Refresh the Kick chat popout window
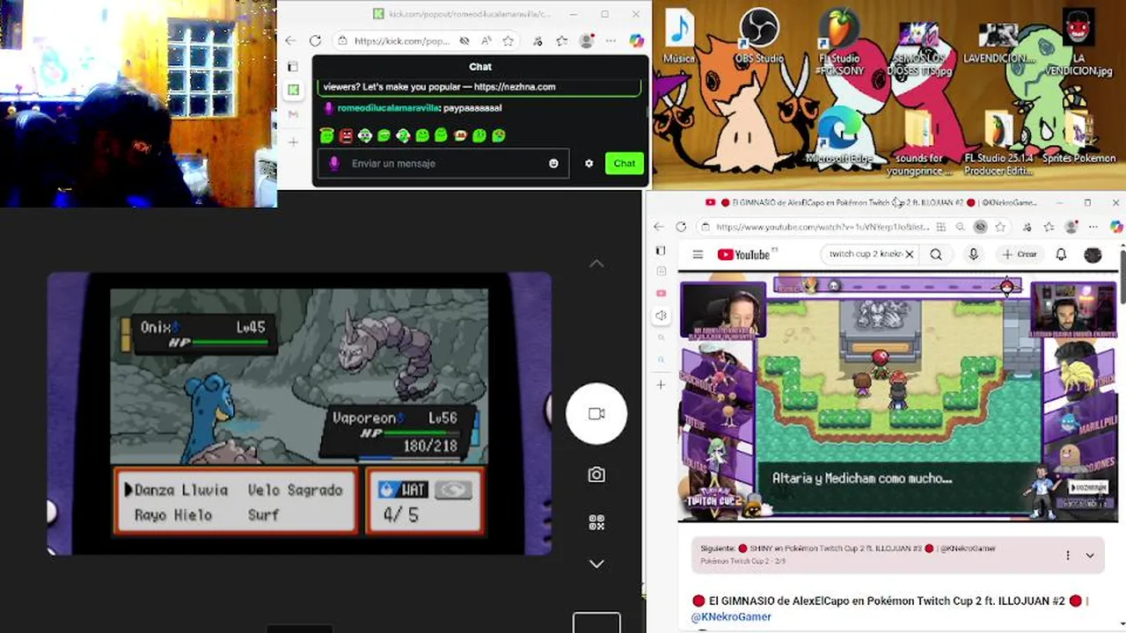This screenshot has width=1126, height=633. click(x=315, y=40)
